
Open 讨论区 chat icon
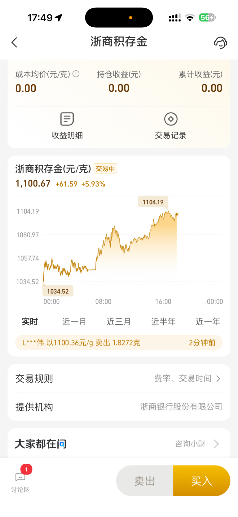click(20, 477)
